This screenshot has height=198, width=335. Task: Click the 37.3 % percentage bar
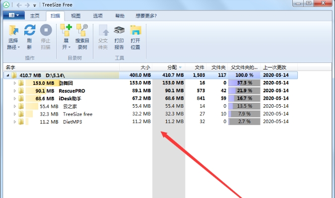[x=244, y=83]
